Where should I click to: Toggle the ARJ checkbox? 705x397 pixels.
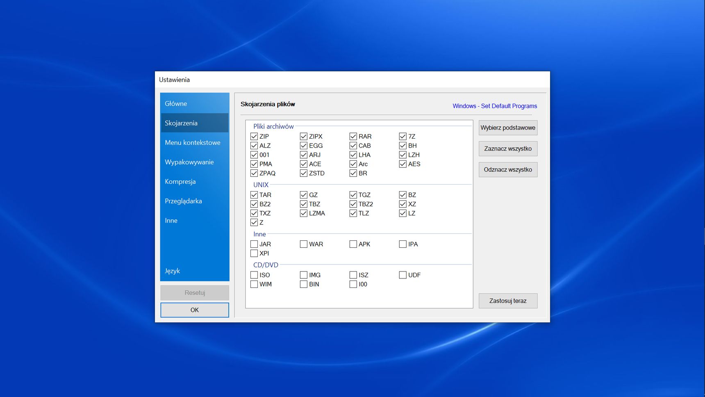304,155
